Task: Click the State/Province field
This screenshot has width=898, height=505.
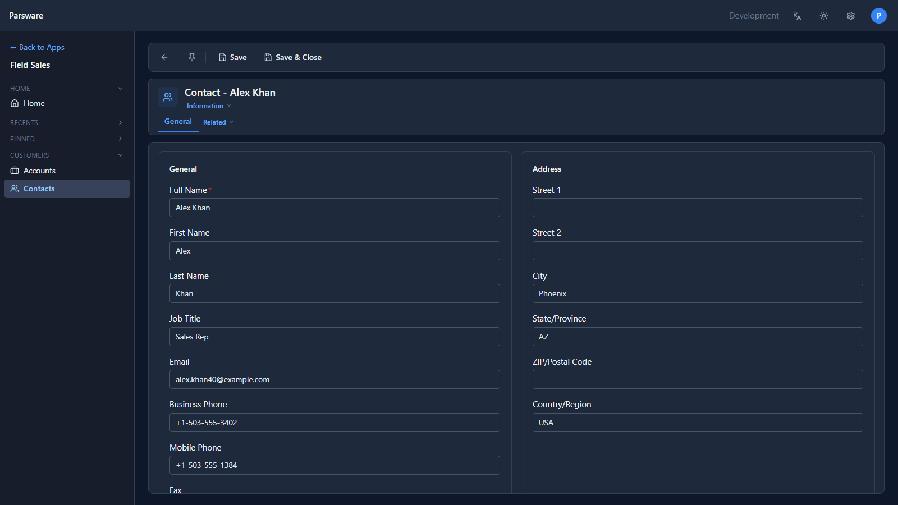Action: tap(698, 337)
